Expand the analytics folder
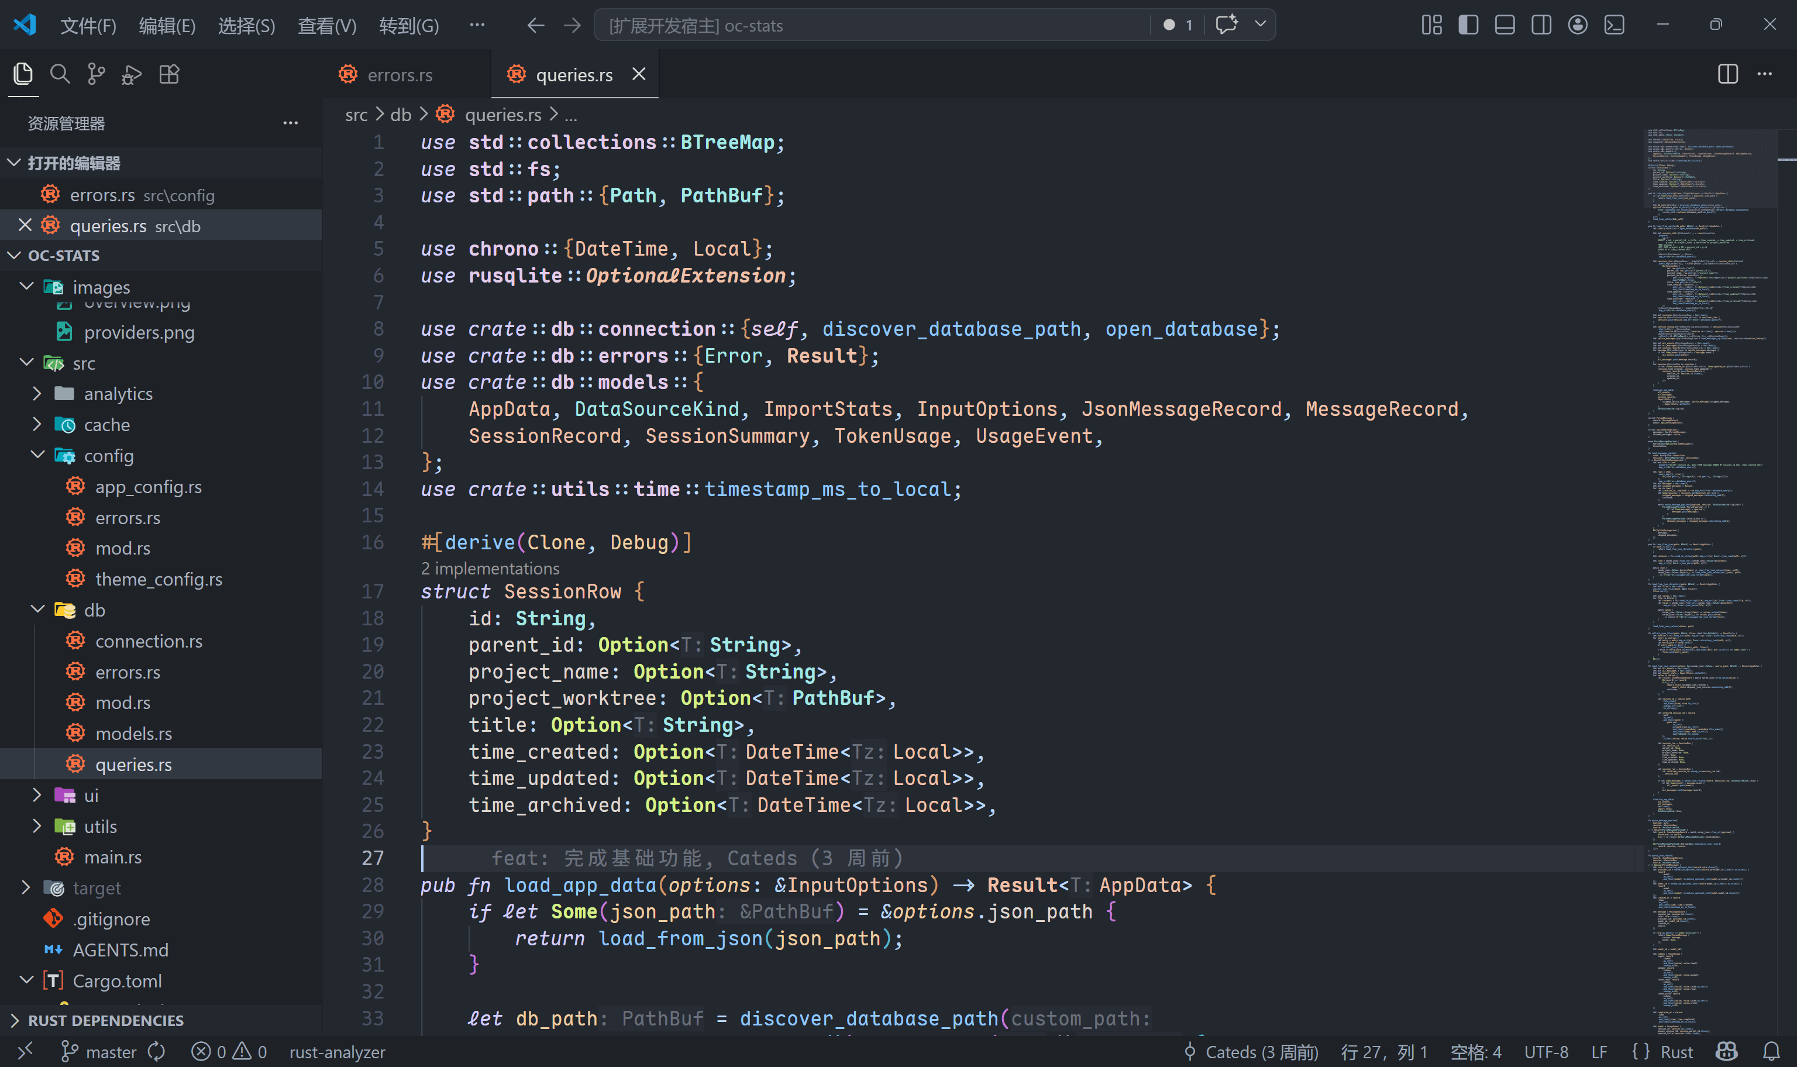The width and height of the screenshot is (1797, 1067). click(37, 393)
